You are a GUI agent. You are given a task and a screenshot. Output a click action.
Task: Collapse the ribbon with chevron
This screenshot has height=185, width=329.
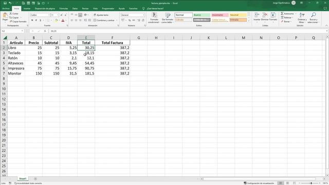[326, 26]
